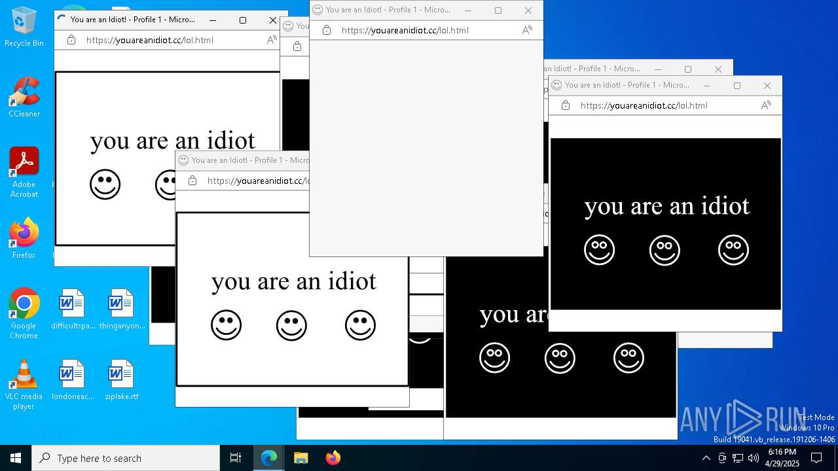
Task: Select the thinganyon... Word document
Action: coord(122,309)
